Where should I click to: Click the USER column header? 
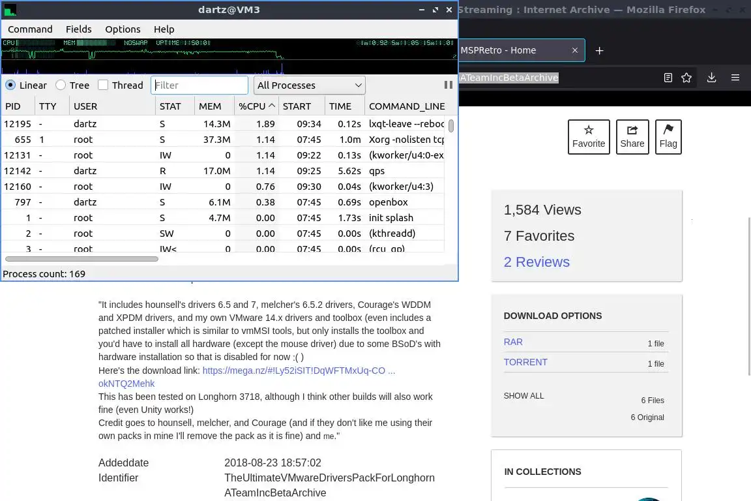click(x=113, y=106)
